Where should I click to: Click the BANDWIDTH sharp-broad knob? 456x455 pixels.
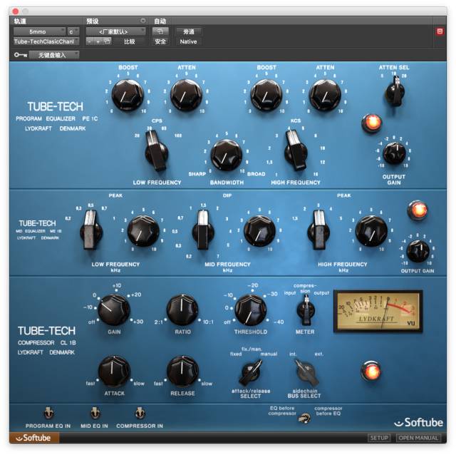[x=227, y=155]
